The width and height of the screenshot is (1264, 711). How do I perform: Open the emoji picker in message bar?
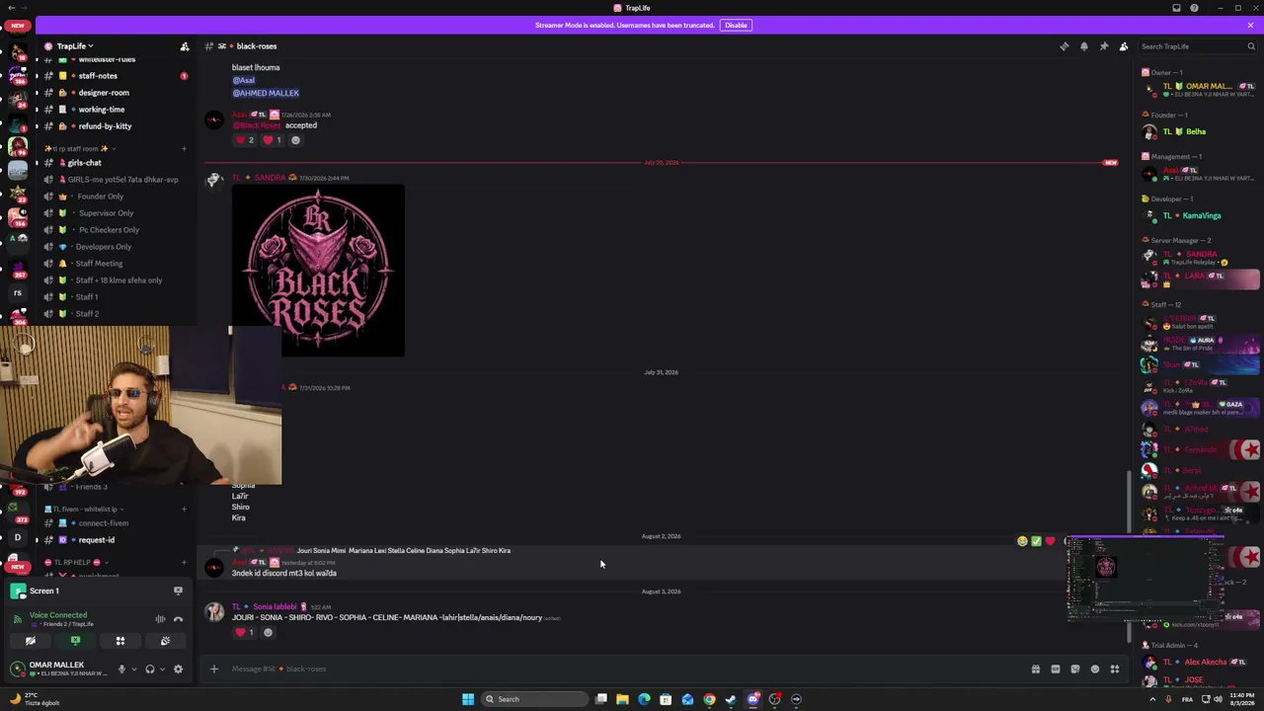coord(1095,669)
